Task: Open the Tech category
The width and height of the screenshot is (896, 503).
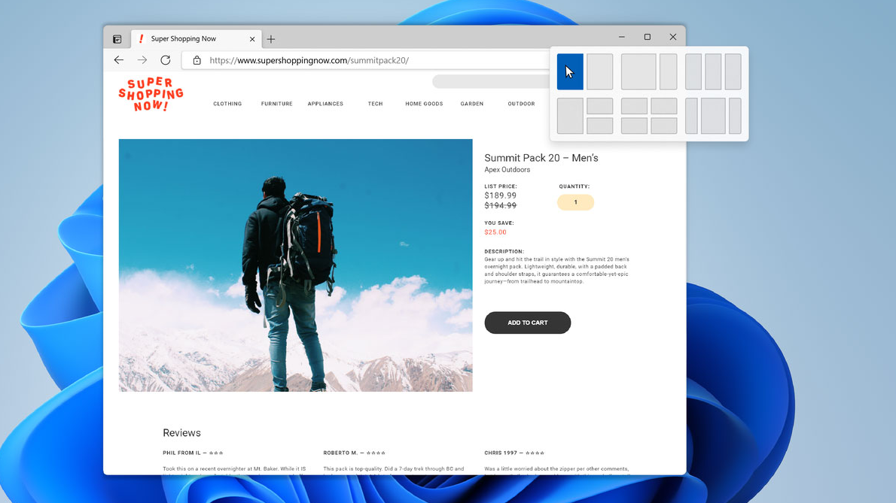Action: pos(375,104)
